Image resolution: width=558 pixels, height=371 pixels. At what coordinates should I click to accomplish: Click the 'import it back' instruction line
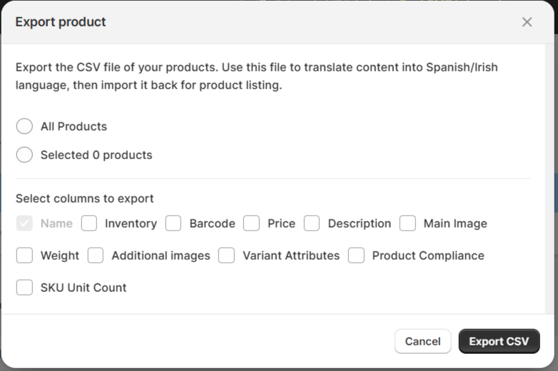coord(149,86)
